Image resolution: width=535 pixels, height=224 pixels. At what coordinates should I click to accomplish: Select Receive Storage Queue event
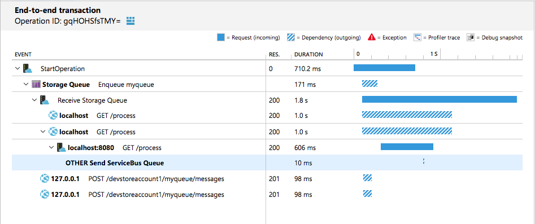pos(92,100)
